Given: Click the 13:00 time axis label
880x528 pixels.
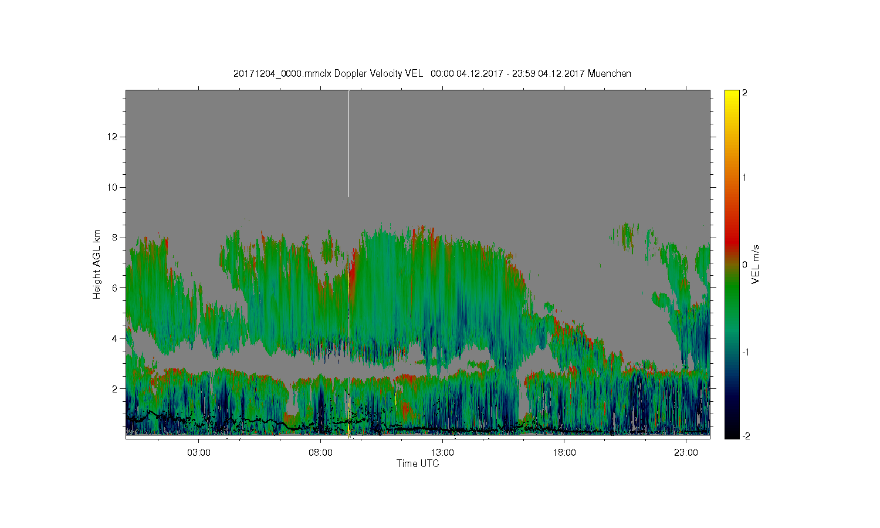Looking at the screenshot, I should click(x=442, y=453).
